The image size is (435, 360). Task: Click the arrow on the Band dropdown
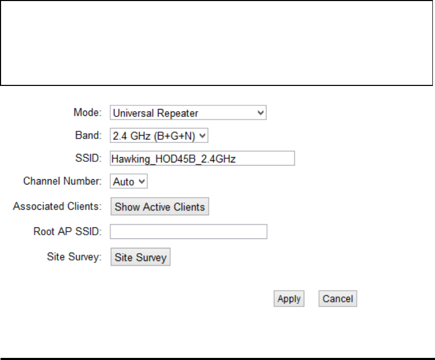pos(202,136)
